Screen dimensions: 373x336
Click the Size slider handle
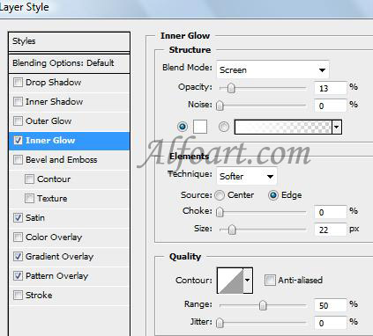click(232, 230)
